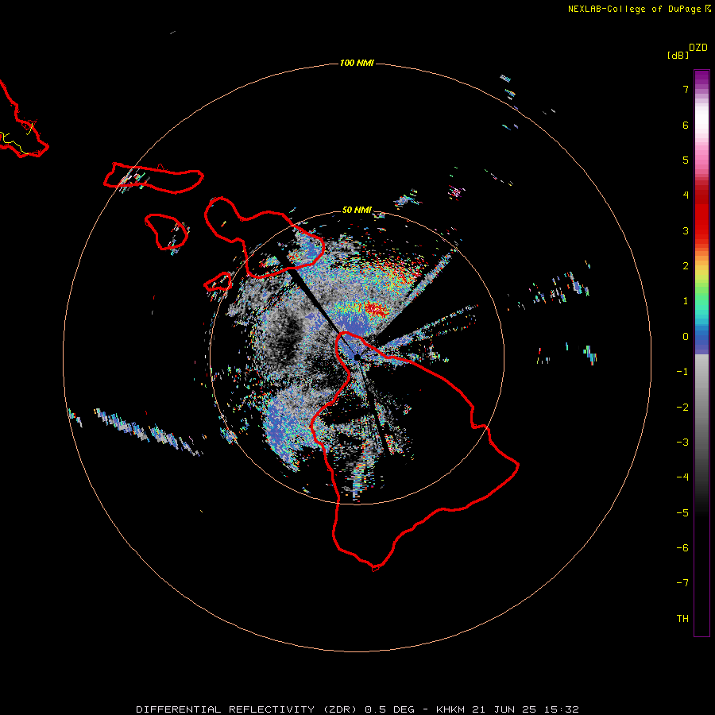Click the '2' value on color scale

tap(686, 266)
